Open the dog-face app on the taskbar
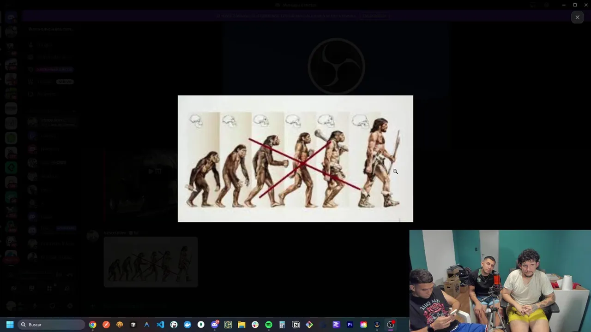 pos(120,325)
